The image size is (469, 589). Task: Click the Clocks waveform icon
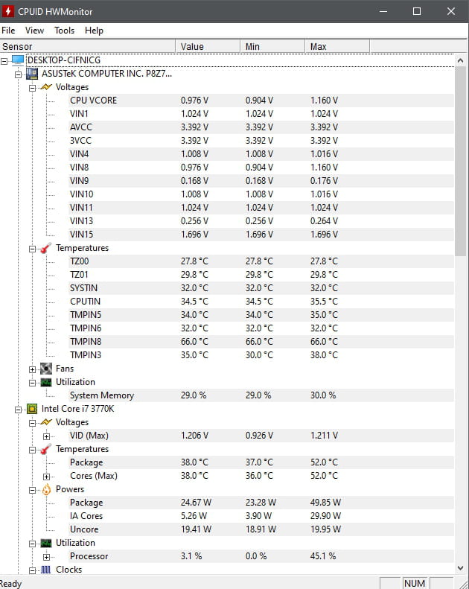46,570
